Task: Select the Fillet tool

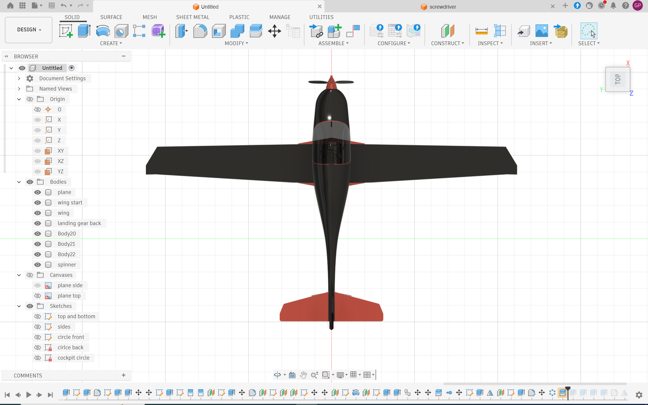Action: click(x=200, y=31)
